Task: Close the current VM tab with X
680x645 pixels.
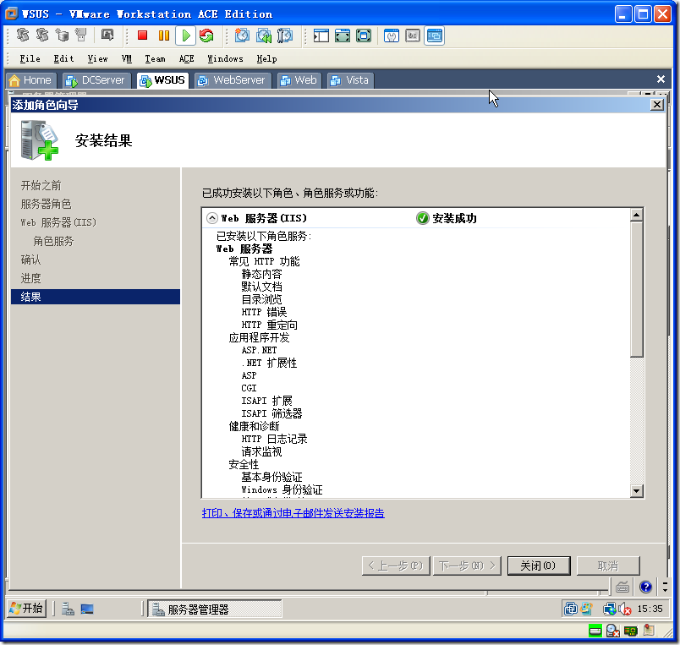Action: 661,79
